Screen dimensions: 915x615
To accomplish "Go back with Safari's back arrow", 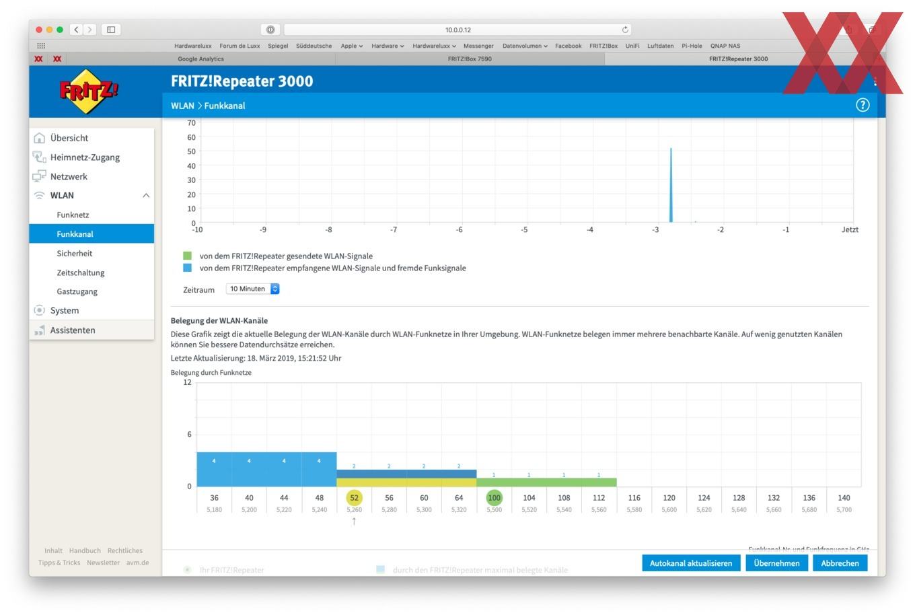I will click(x=76, y=30).
